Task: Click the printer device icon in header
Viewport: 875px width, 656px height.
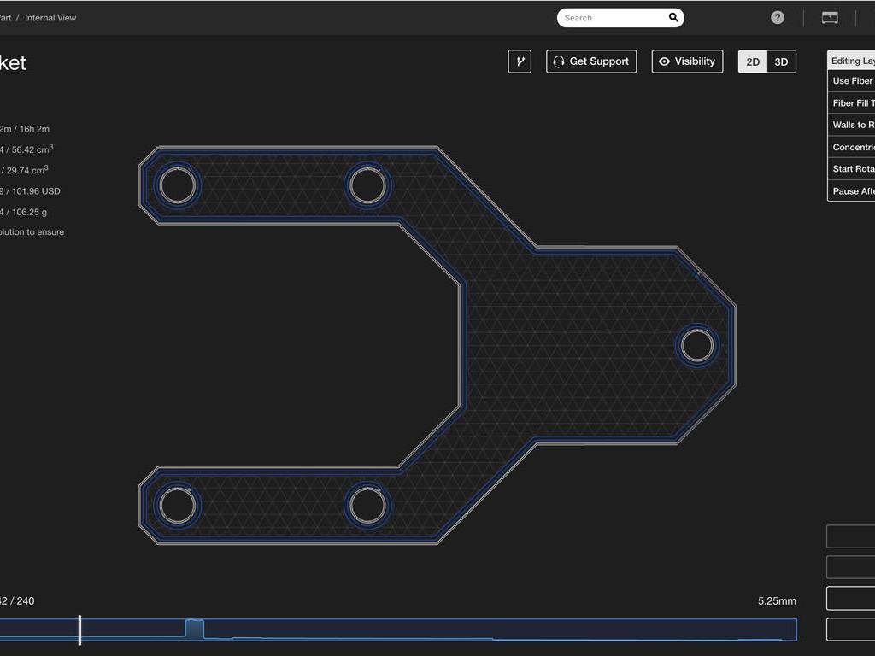Action: 830,17
